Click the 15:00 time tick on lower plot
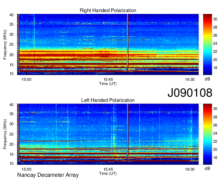Viewport: 221px width, 179px height. tap(26, 169)
